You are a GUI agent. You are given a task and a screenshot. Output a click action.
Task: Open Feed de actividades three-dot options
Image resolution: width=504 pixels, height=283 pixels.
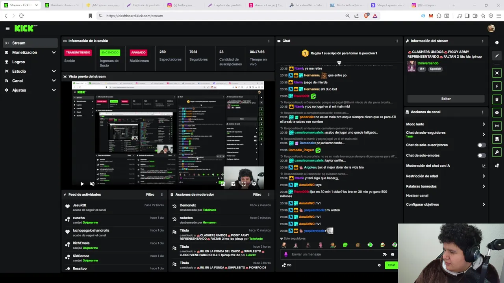coord(162,195)
